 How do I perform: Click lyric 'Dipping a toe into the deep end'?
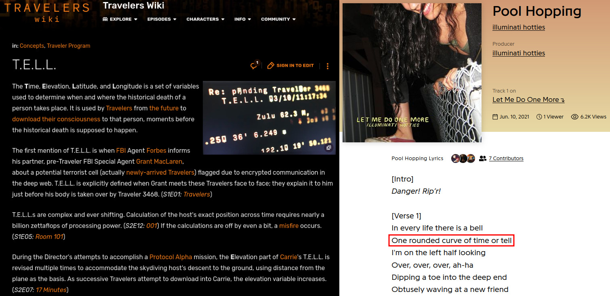449,277
